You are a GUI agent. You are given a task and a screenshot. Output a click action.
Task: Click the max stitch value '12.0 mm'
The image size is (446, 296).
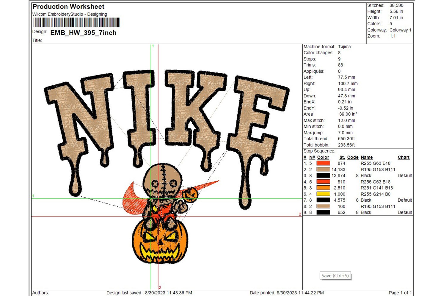[x=346, y=120]
